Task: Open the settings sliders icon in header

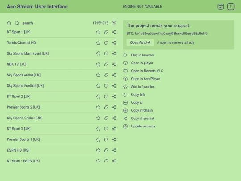Action: [x=220, y=7]
